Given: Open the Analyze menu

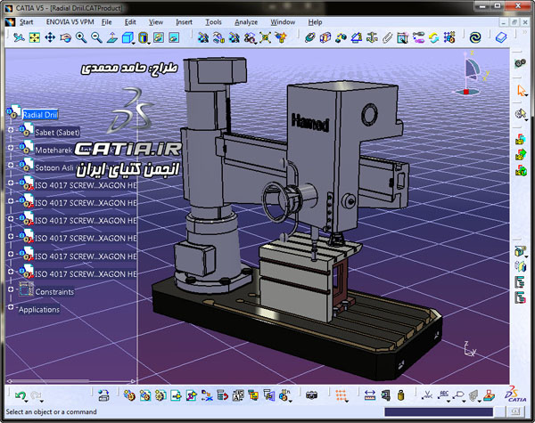Looking at the screenshot, I should coord(246,22).
